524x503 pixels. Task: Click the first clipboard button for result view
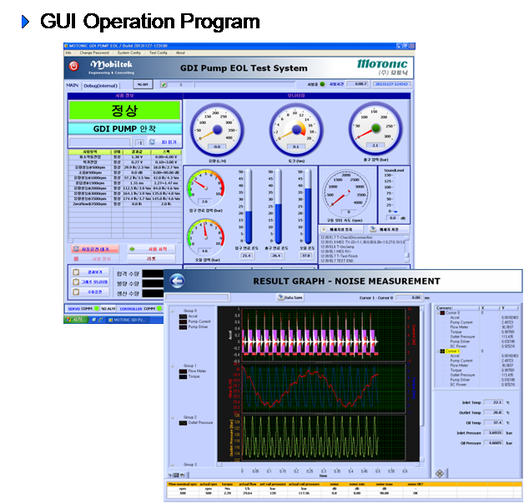90,272
